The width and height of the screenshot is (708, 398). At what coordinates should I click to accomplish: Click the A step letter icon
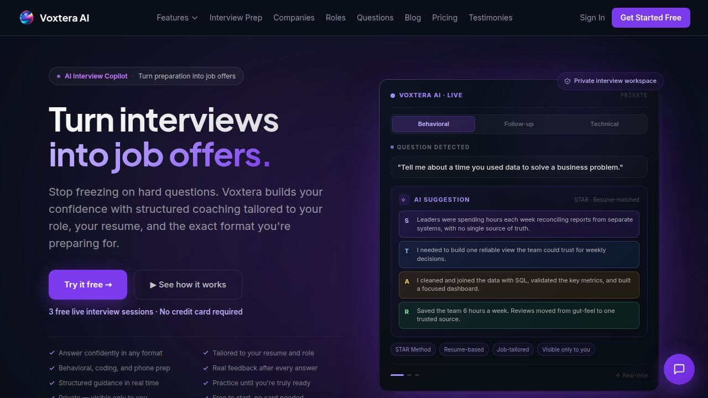(x=407, y=281)
